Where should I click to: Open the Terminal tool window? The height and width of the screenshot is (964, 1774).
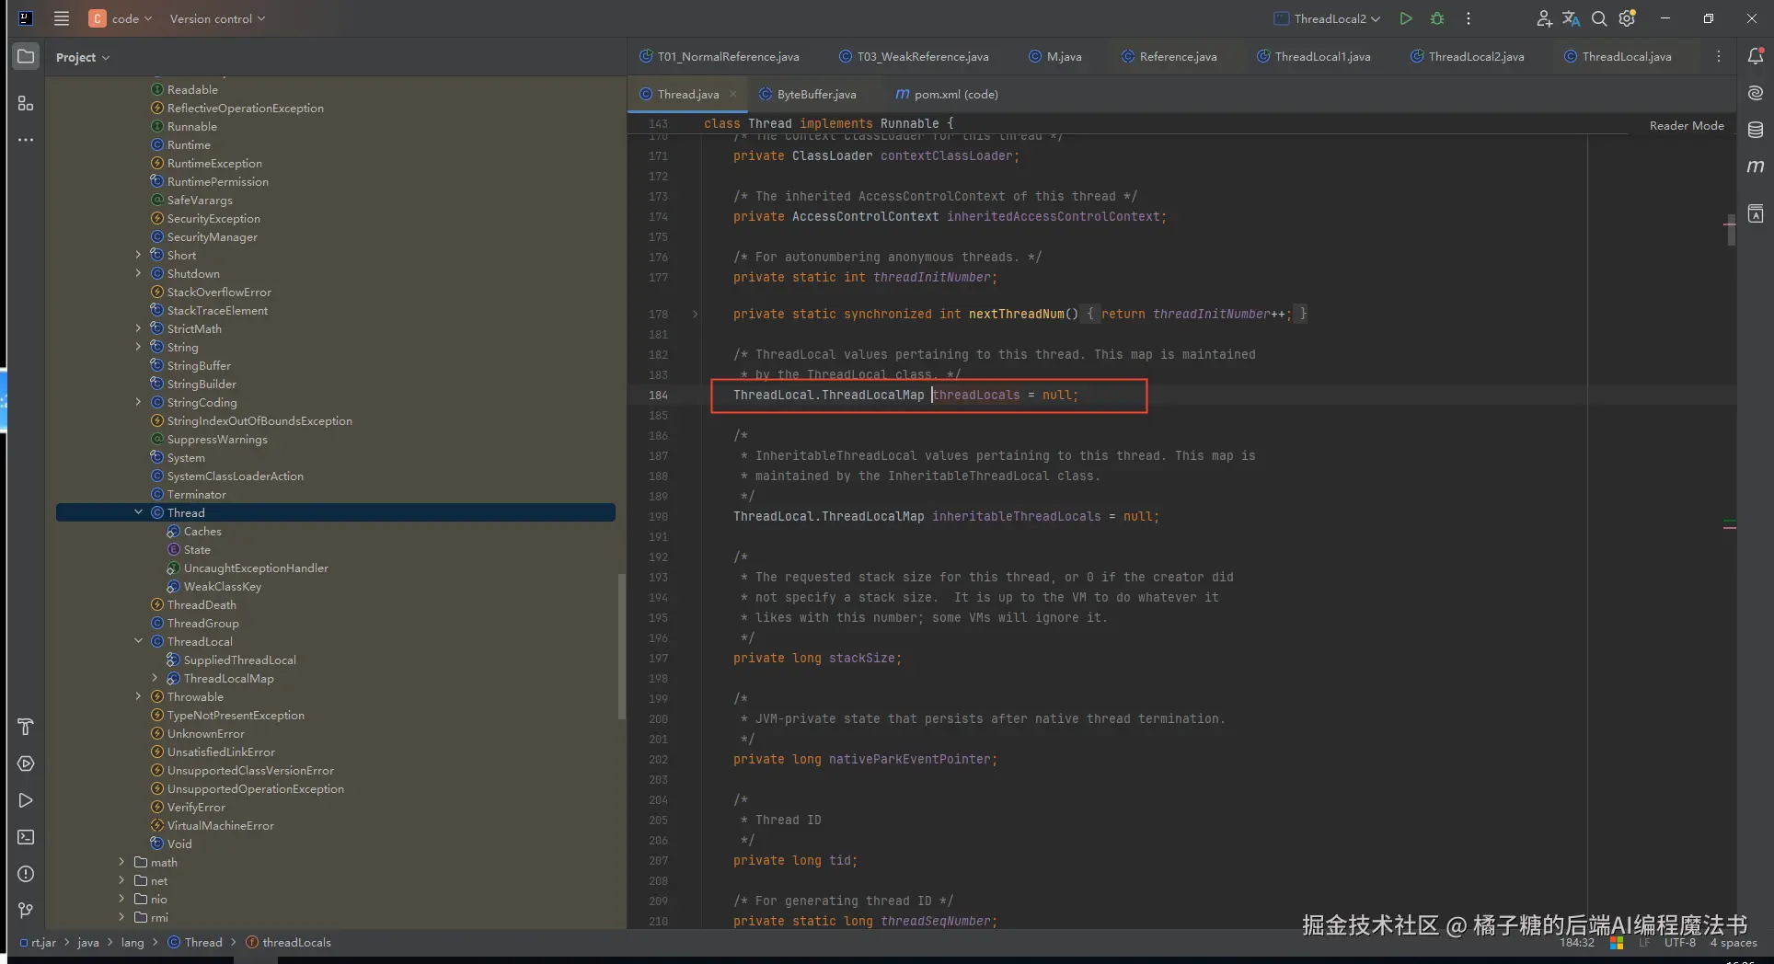(26, 837)
